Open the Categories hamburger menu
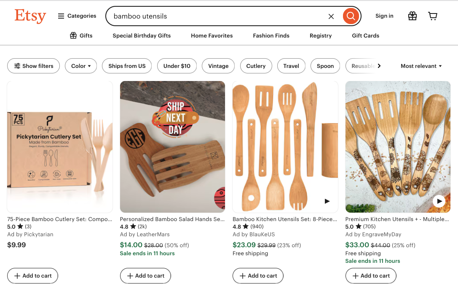The image size is (458, 289). (77, 16)
